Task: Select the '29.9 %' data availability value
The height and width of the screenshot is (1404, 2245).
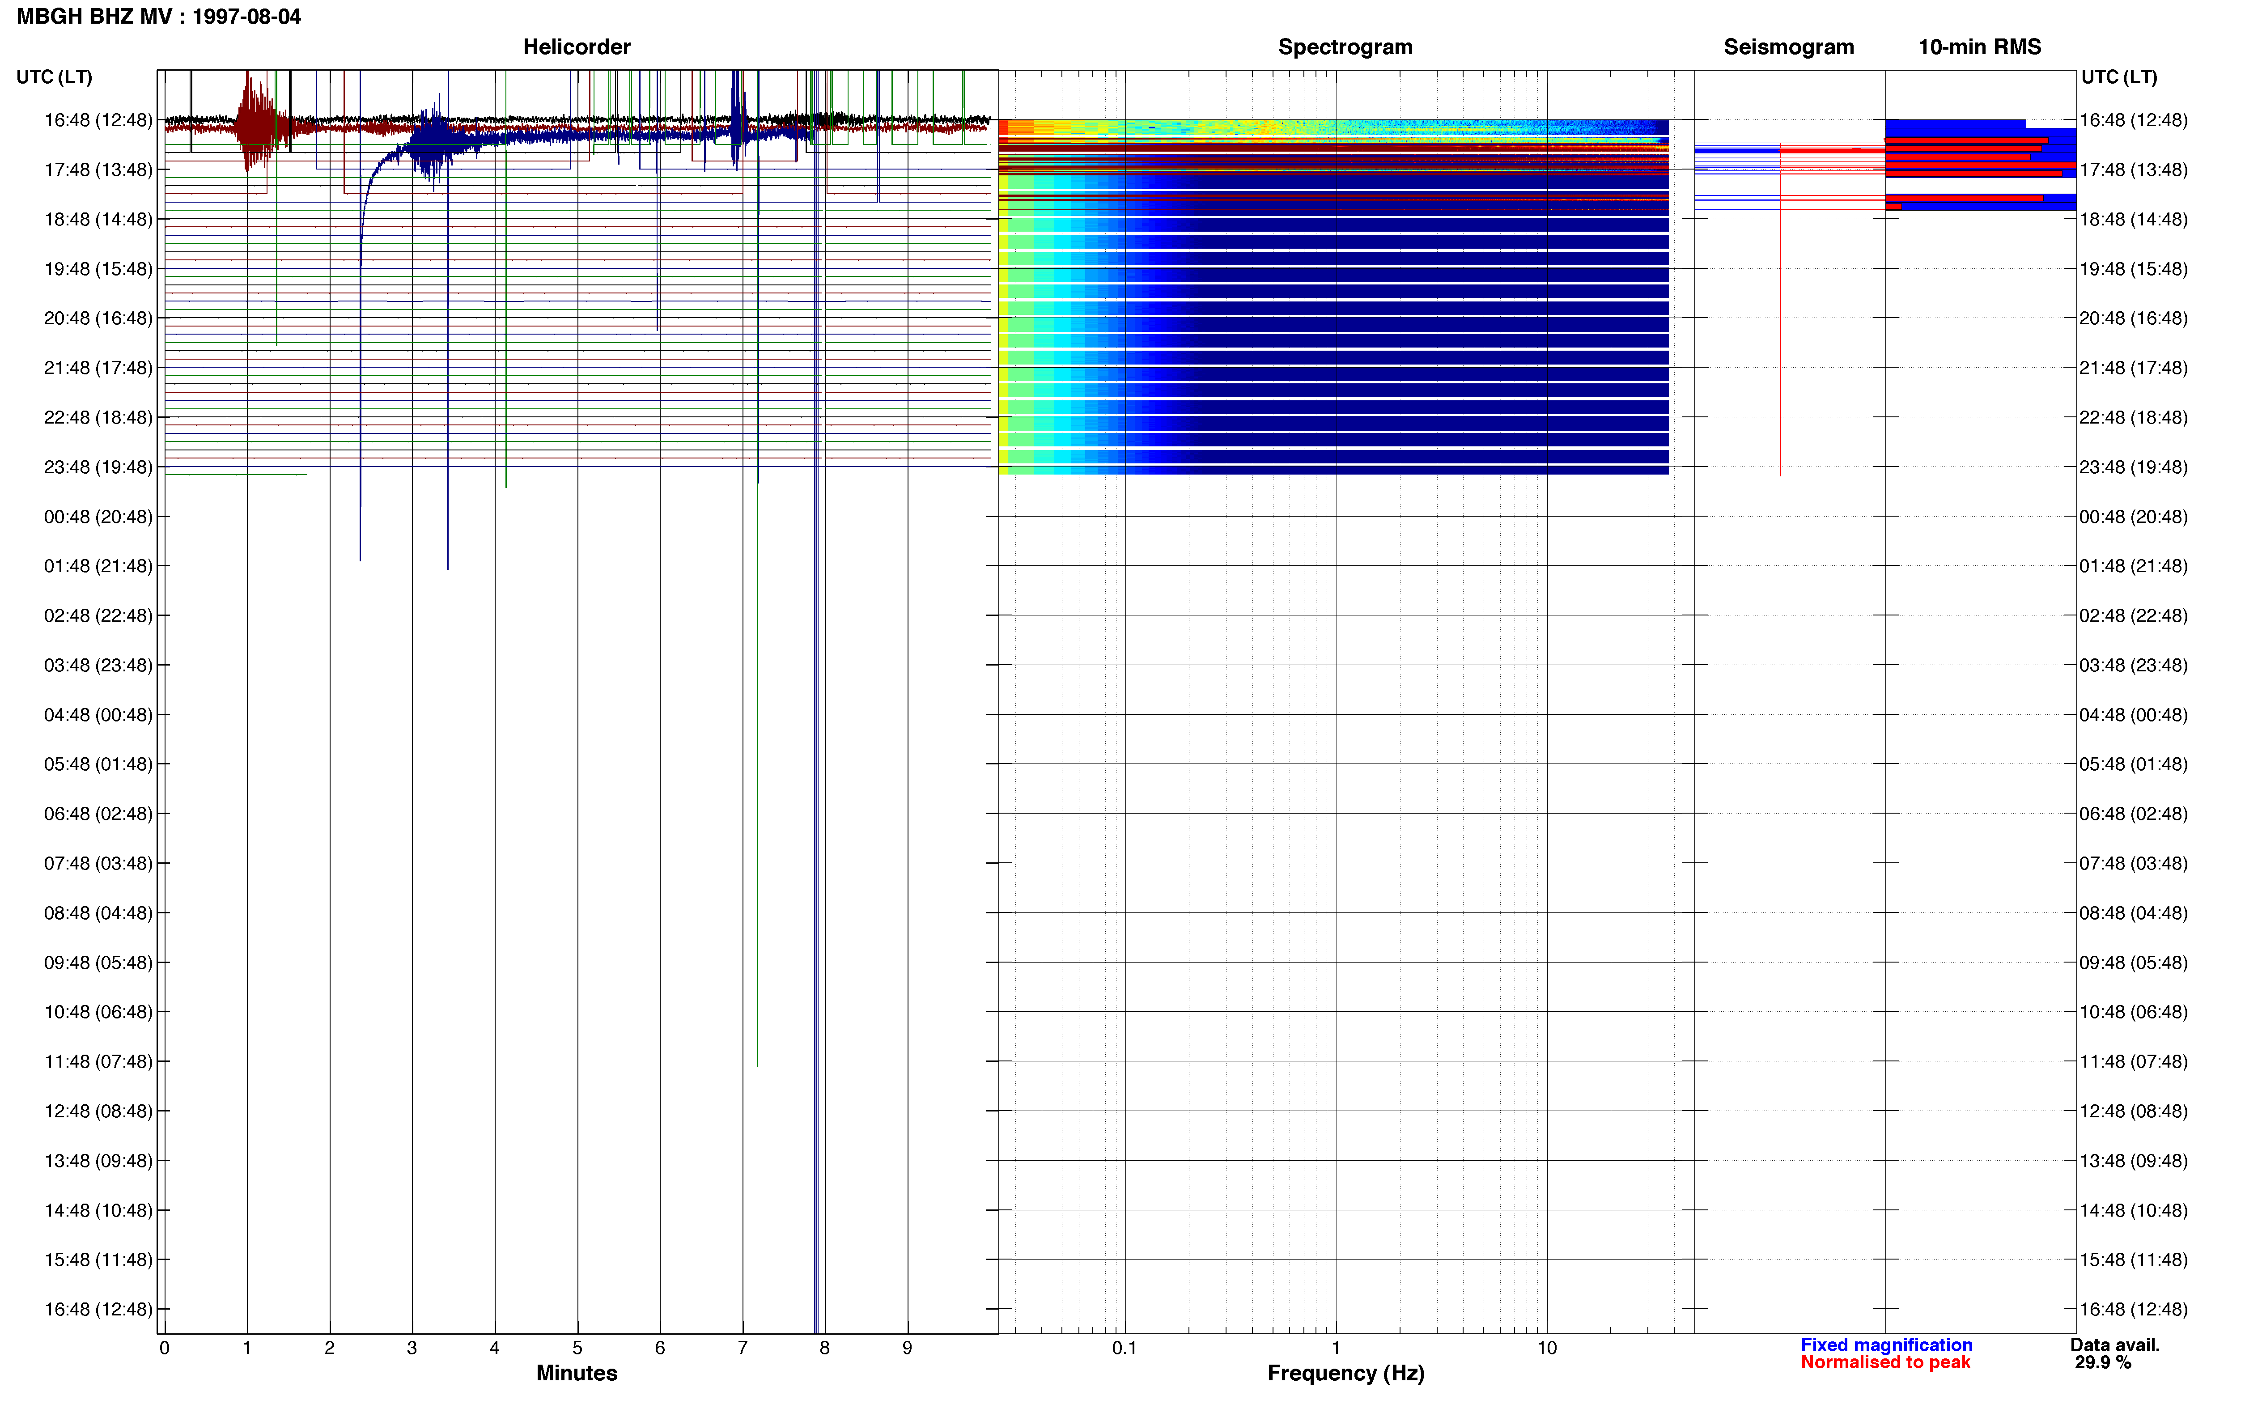Action: point(2103,1362)
